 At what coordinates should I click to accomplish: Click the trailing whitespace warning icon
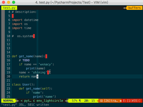tap(101, 101)
